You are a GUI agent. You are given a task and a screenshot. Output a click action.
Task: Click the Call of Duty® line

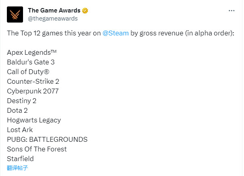point(28,72)
